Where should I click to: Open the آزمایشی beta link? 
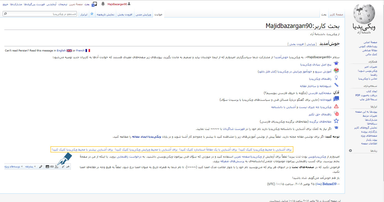point(51,4)
